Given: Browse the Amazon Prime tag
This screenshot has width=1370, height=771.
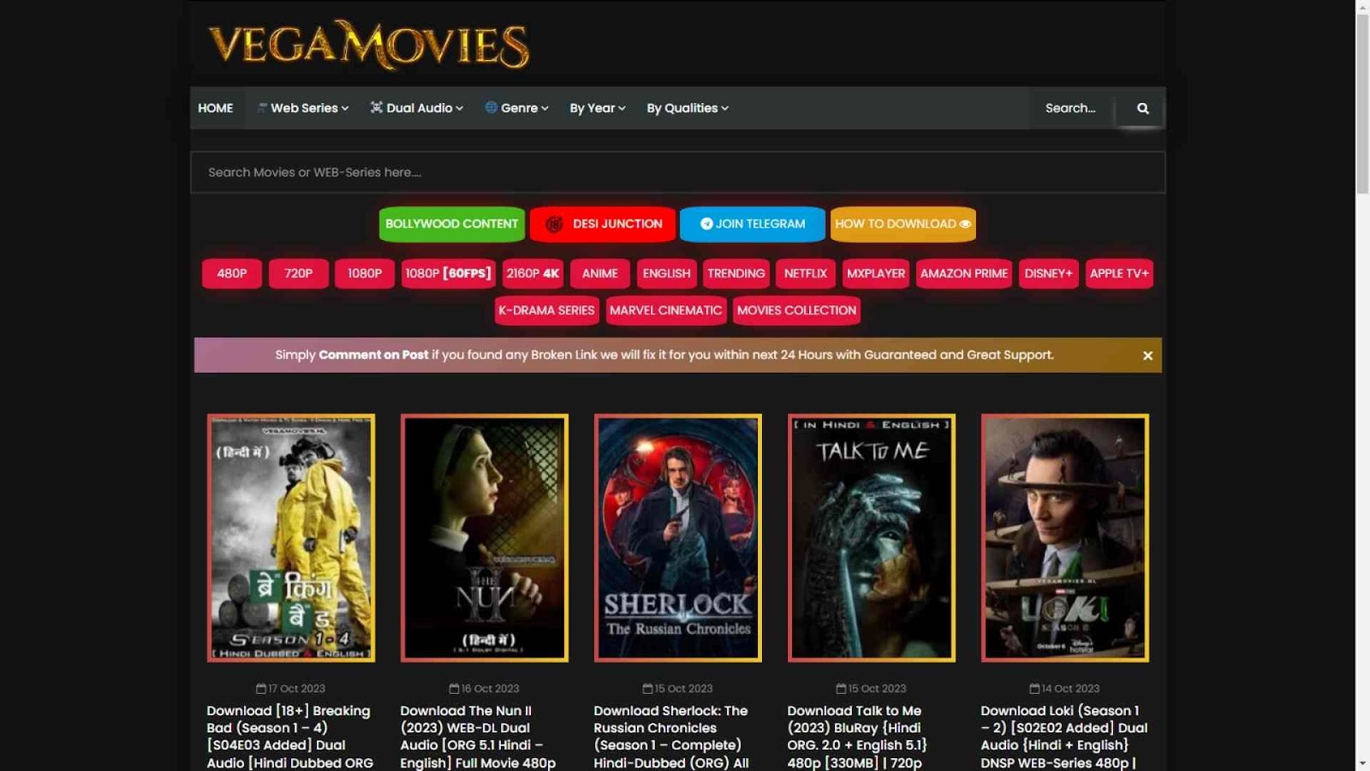Looking at the screenshot, I should click(964, 273).
